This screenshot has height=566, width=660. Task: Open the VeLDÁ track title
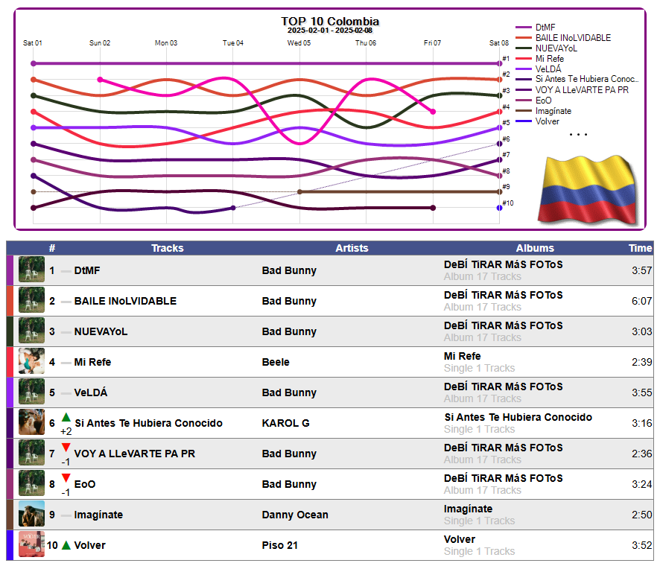click(91, 392)
